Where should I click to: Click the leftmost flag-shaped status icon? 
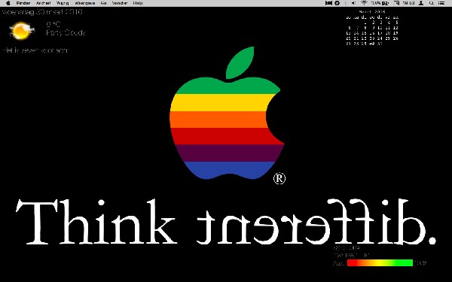(328, 3)
